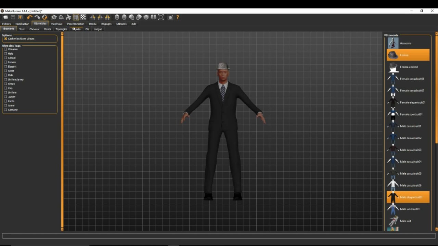
Task: Open the Réglages tab
Action: tap(106, 24)
